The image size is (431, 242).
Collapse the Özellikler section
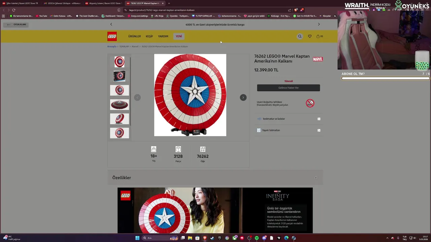(316, 177)
